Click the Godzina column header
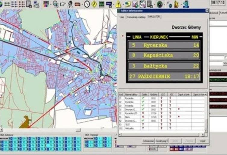The height and width of the screenshot is (155, 227). (154, 94)
